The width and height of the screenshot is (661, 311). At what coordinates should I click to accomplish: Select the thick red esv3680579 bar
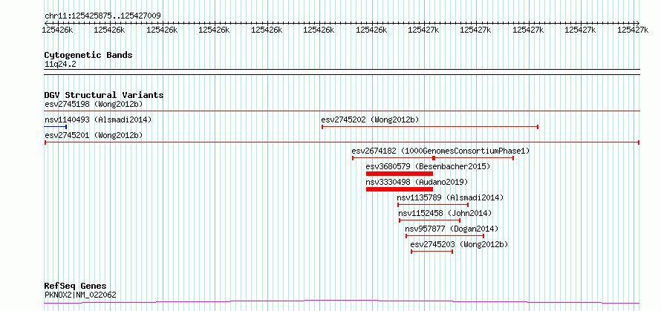[400, 174]
